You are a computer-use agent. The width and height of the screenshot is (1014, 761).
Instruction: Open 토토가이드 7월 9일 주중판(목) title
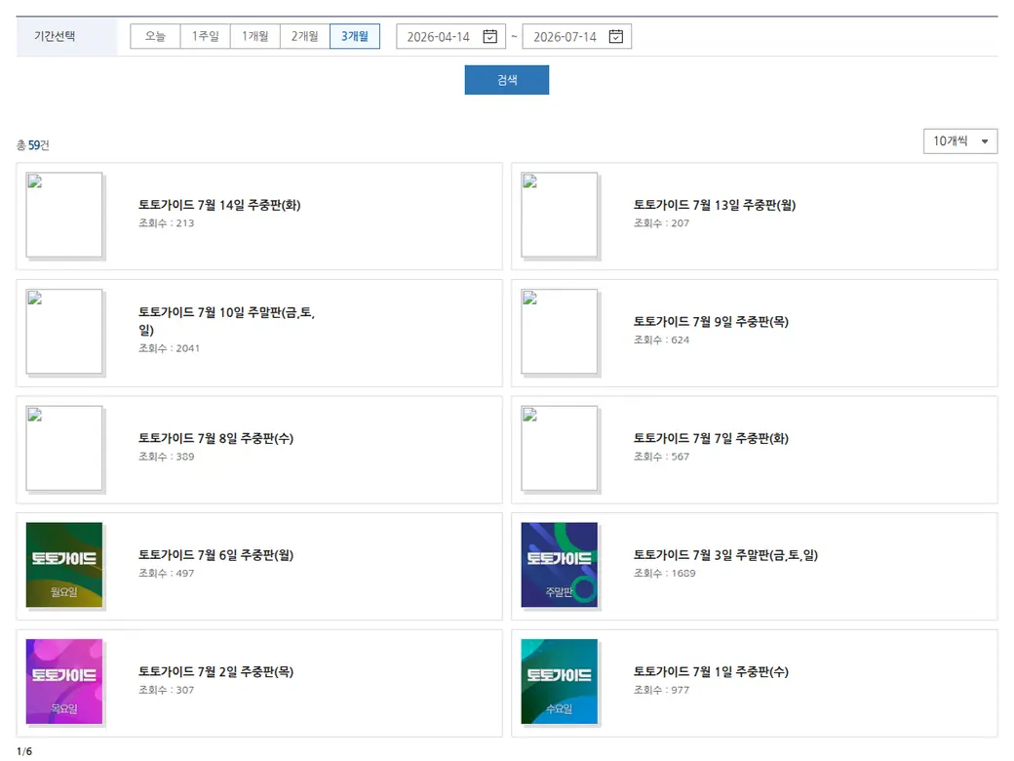pyautogui.click(x=711, y=322)
